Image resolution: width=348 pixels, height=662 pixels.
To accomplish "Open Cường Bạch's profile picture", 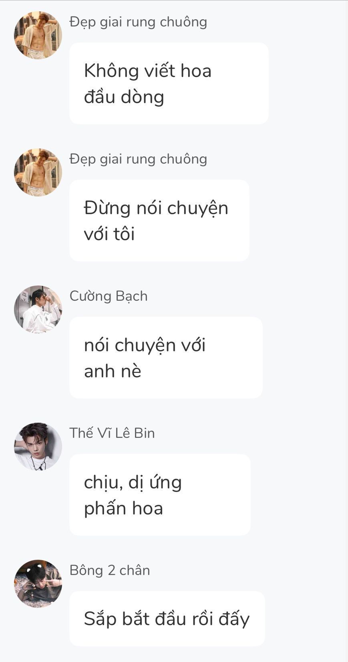I will click(38, 310).
